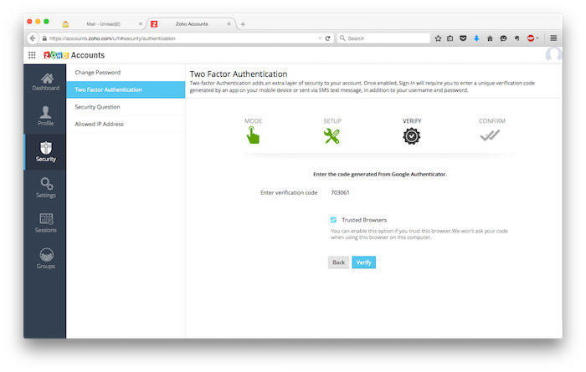Open the Sessions section in sidebar
This screenshot has height=372, width=586.
46,223
